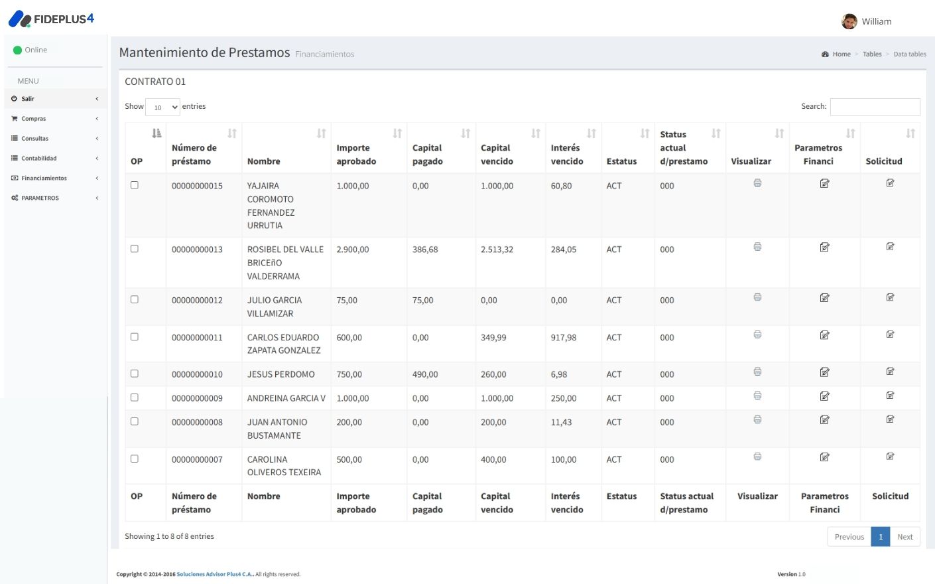Click inside the Search input field
935x584 pixels.
click(875, 106)
